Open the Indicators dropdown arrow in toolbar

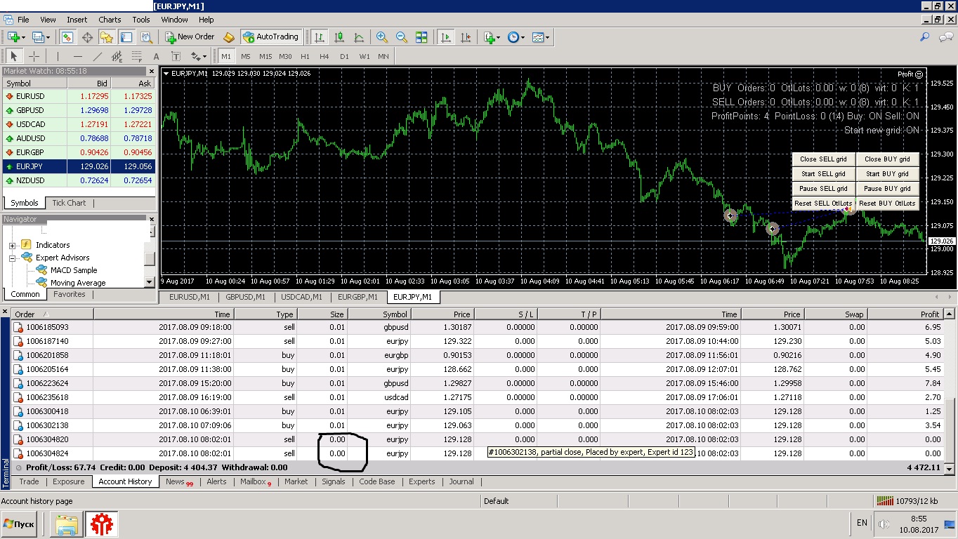point(499,37)
